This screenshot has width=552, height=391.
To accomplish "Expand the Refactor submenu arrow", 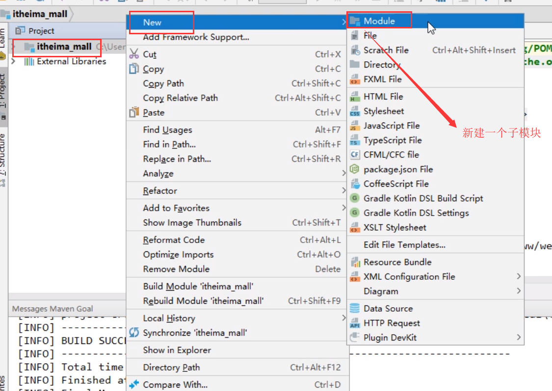I will tap(343, 190).
